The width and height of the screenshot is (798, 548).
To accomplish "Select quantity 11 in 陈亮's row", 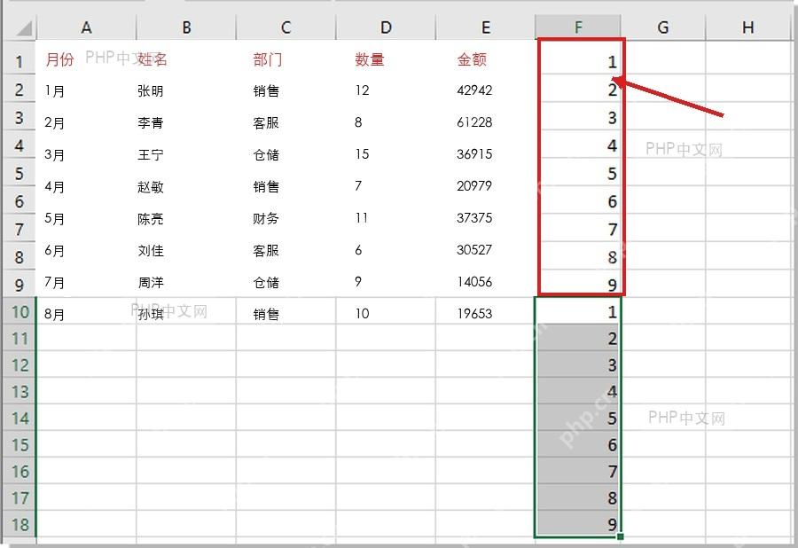I will [x=362, y=218].
